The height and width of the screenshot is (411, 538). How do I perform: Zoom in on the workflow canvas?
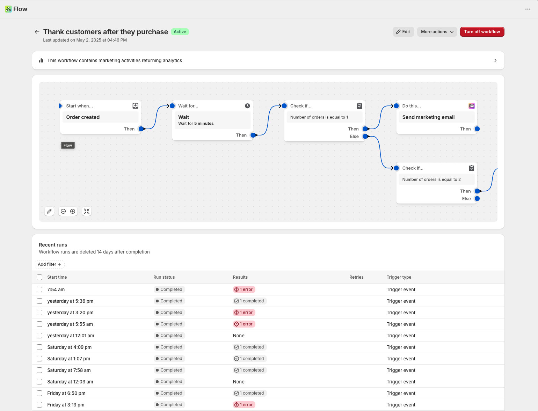pos(73,211)
